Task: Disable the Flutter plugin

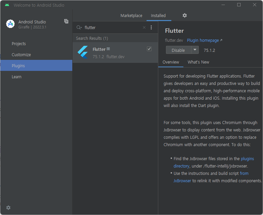Action: pos(178,50)
